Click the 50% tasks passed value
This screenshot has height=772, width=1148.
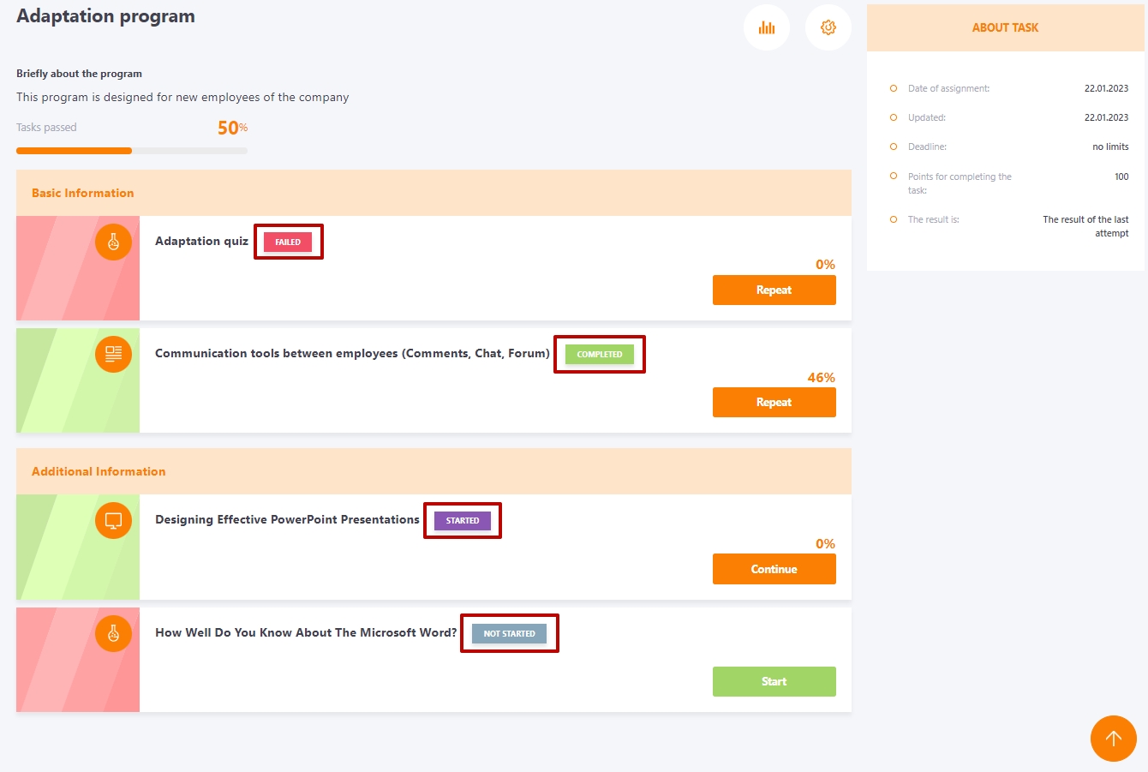tap(232, 128)
